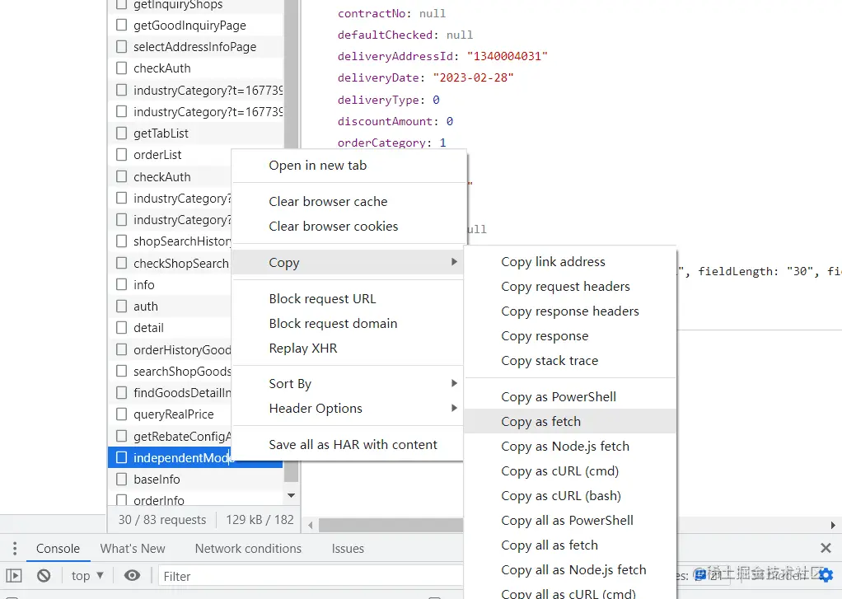Select Copy as fetch
The width and height of the screenshot is (842, 599).
pyautogui.click(x=570, y=421)
